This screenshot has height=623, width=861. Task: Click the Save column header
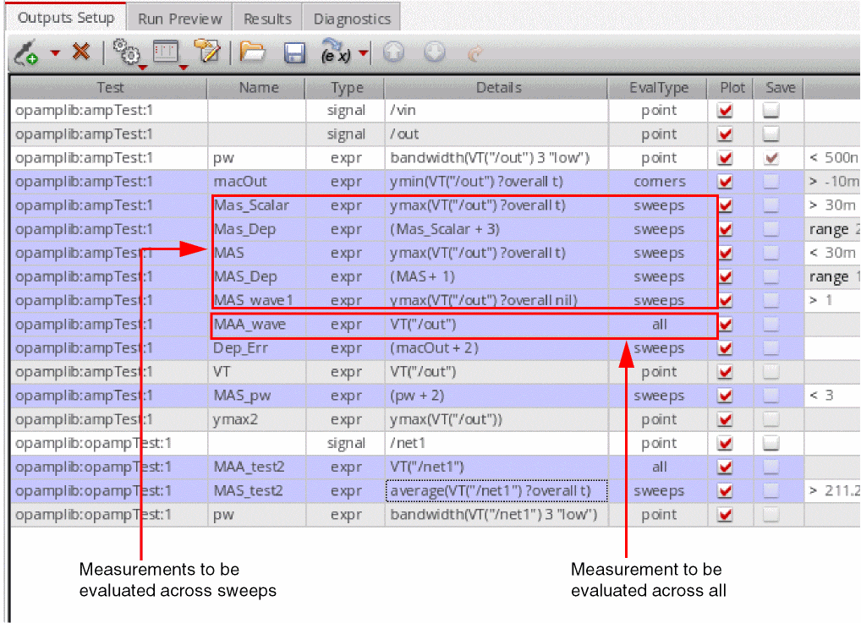(779, 88)
